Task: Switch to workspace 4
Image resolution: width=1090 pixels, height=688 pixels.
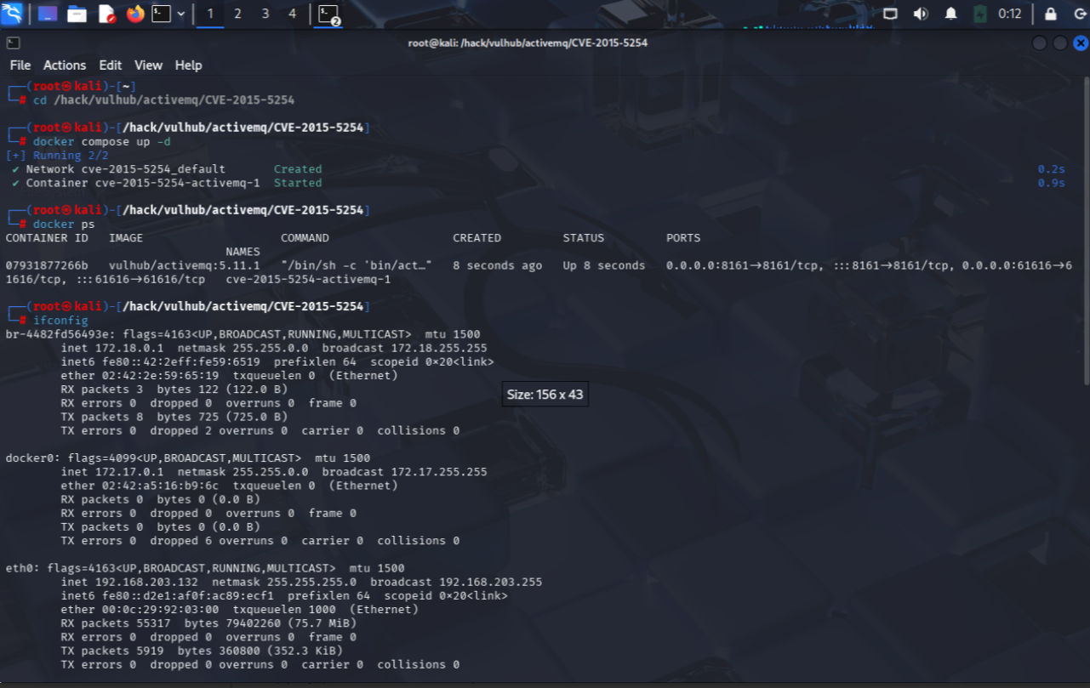Action: coord(293,14)
